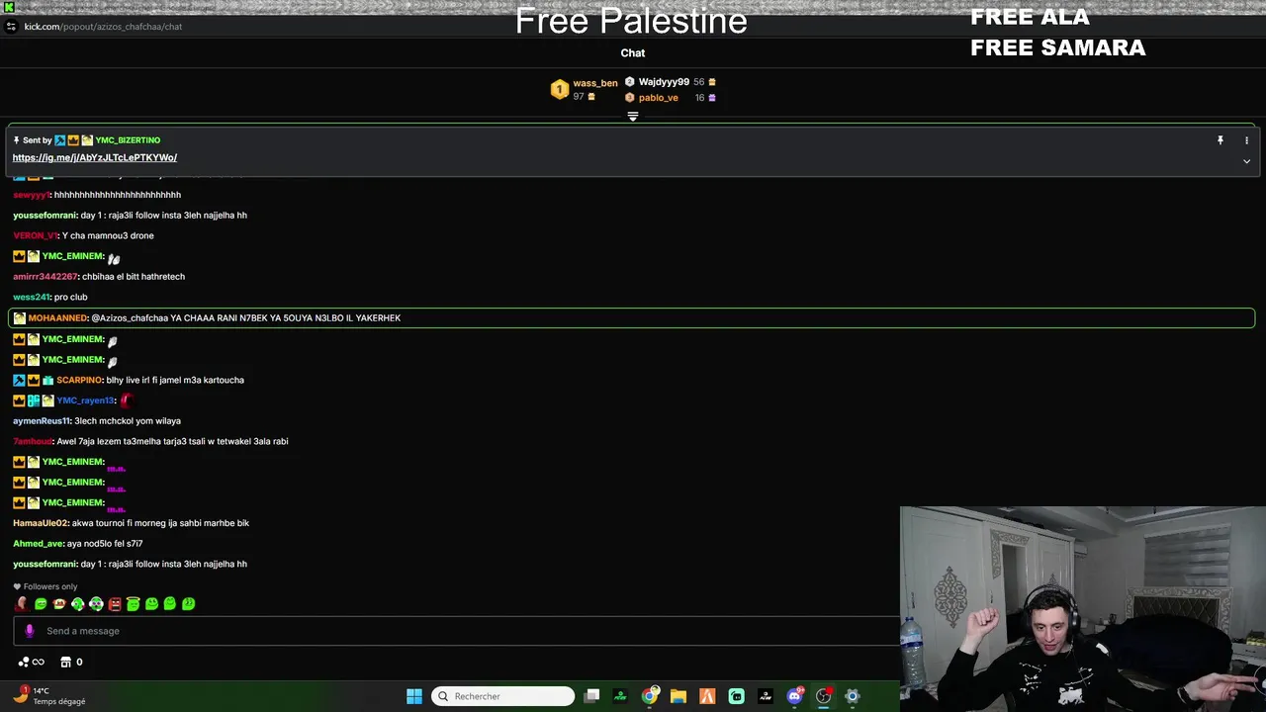Screen dimensions: 1266x712
Task: Open the browser site info icon
Action: [11, 27]
